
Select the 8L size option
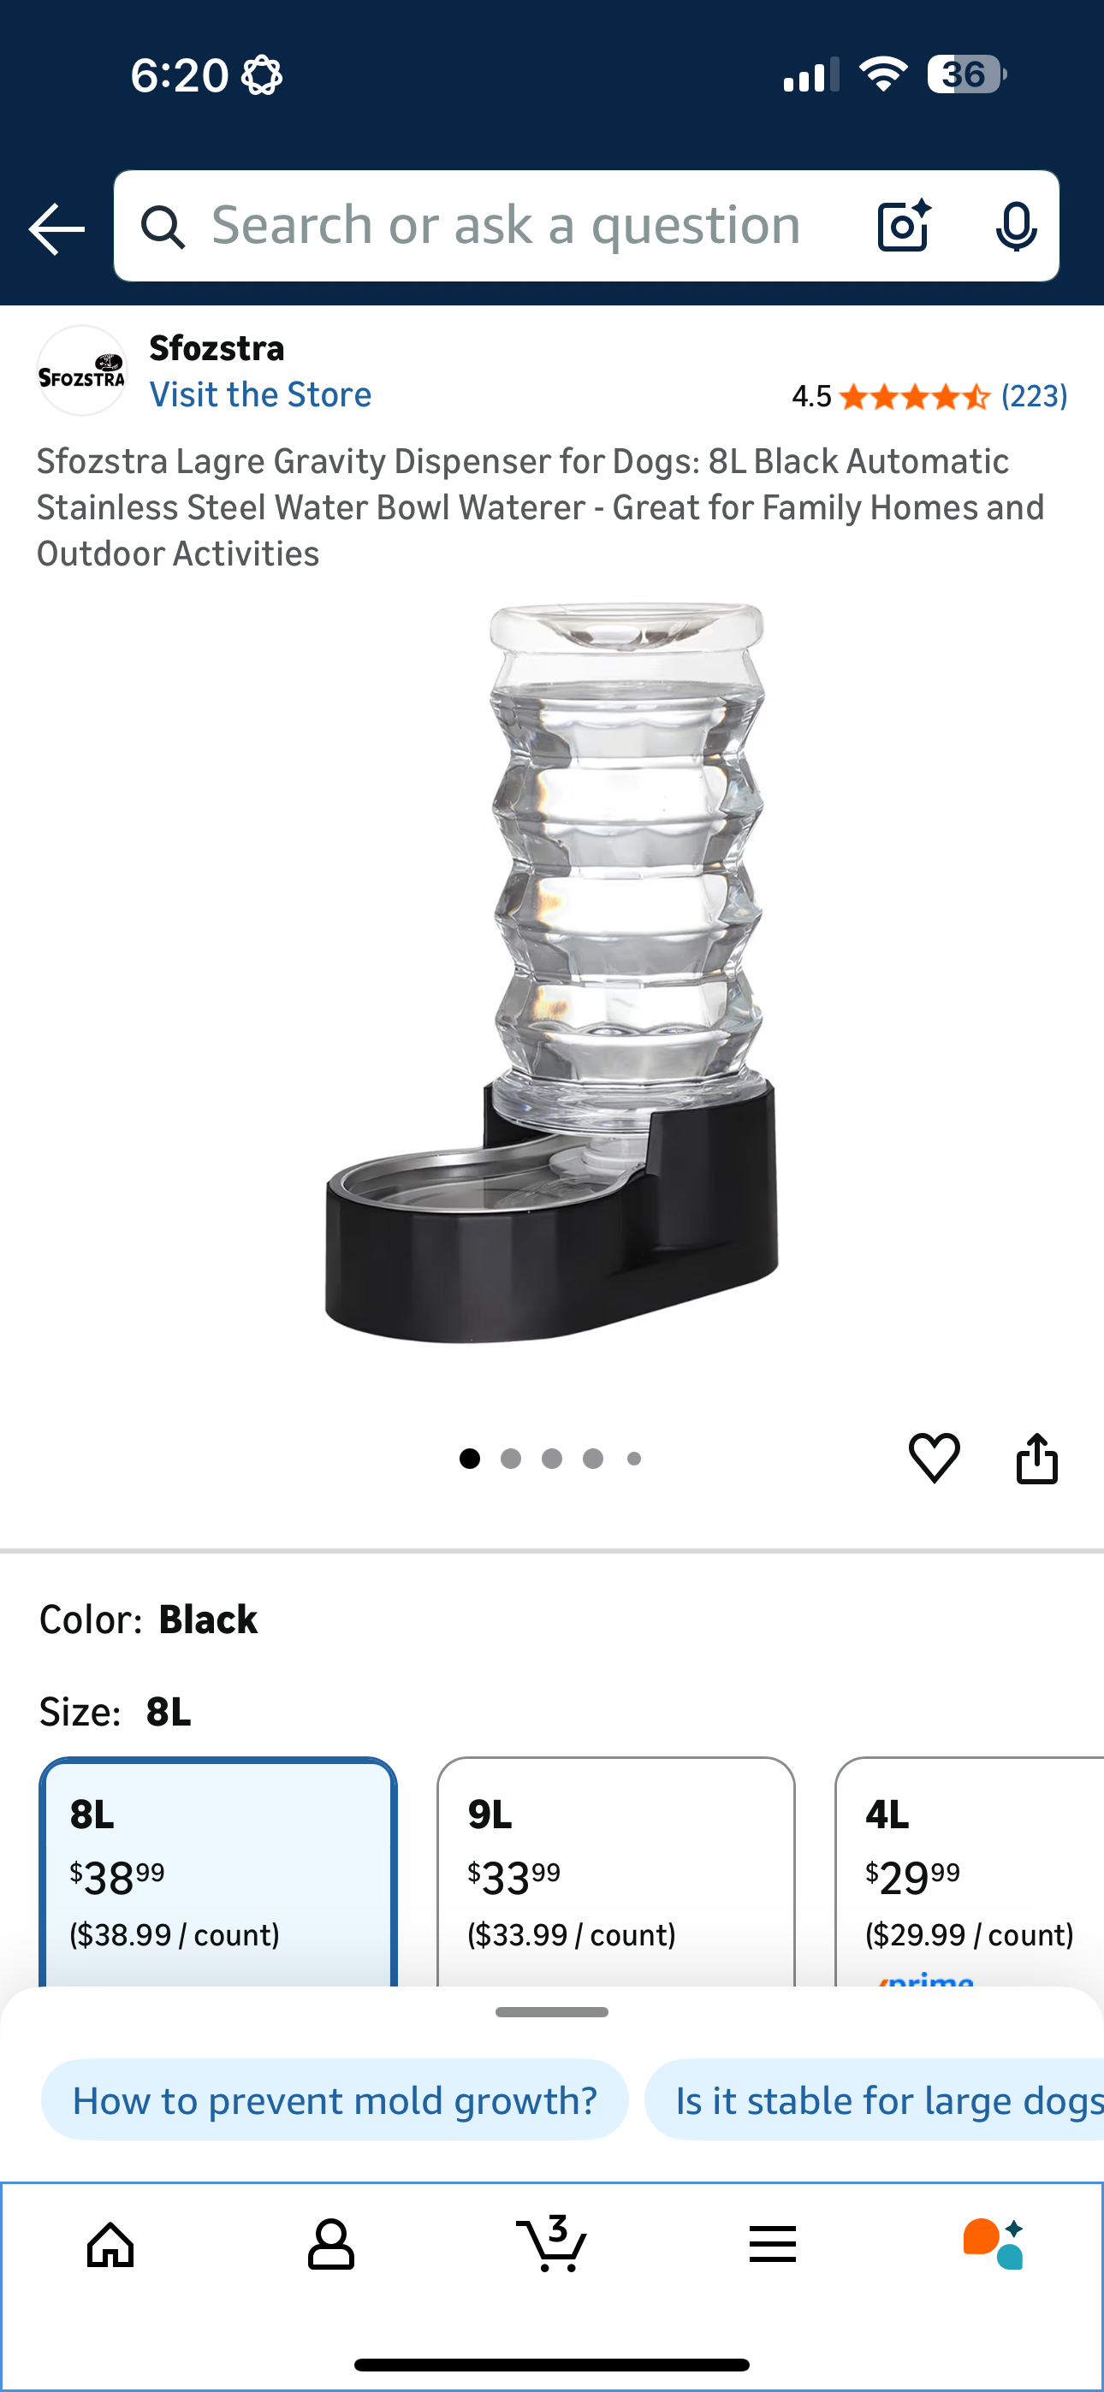(x=218, y=1872)
